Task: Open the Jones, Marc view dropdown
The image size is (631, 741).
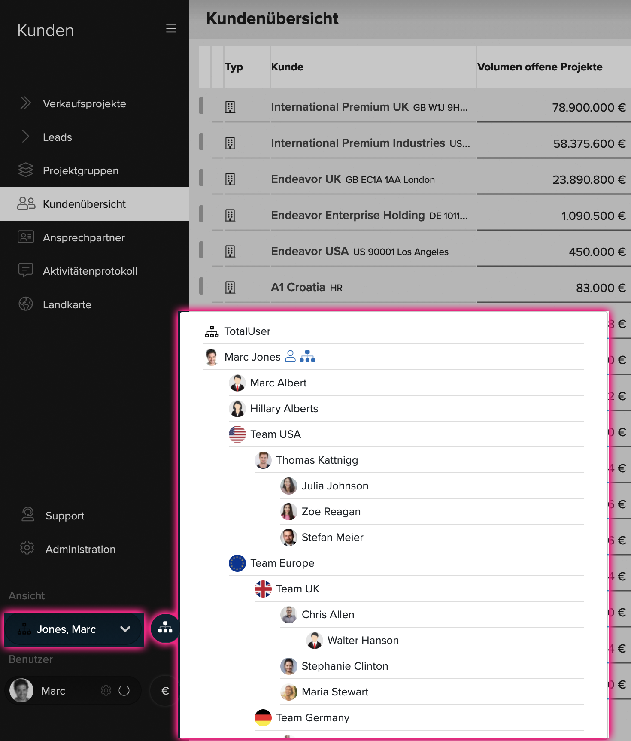Action: (x=74, y=629)
